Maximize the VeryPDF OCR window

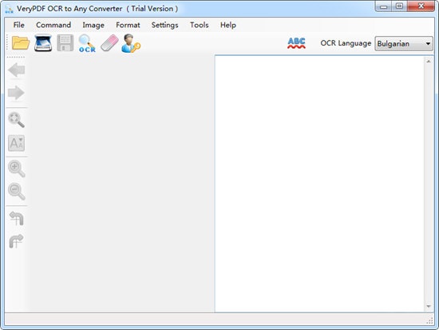(400, 6)
